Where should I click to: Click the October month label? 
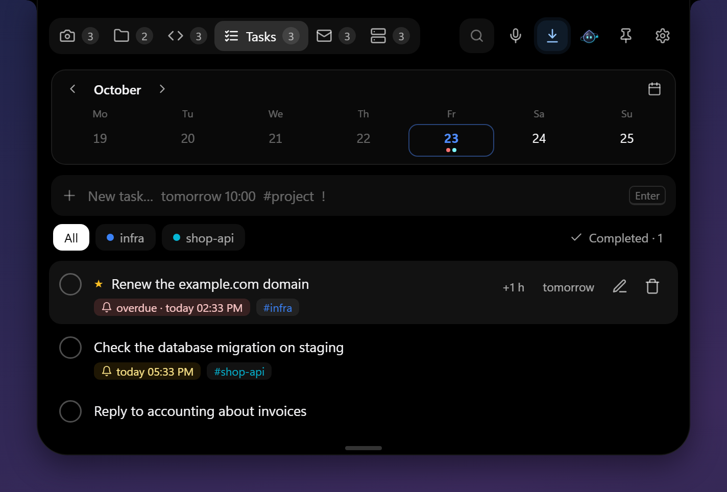tap(117, 90)
